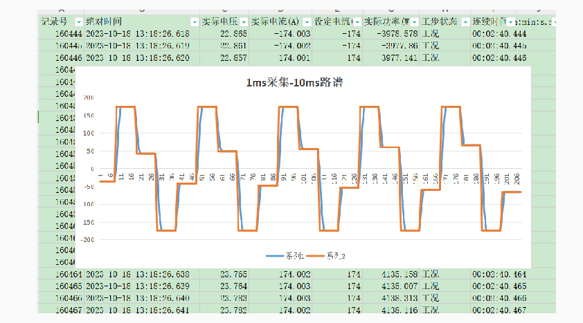
Task: Select the power cell showing -3978.578
Action: tap(391, 33)
